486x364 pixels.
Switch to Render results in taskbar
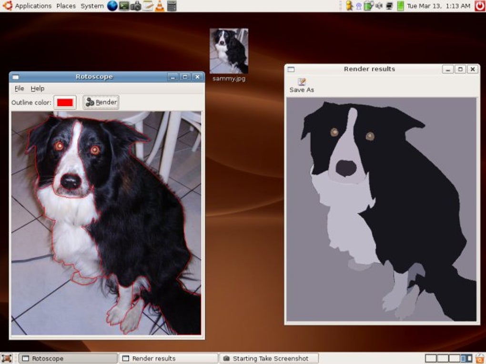(x=168, y=358)
